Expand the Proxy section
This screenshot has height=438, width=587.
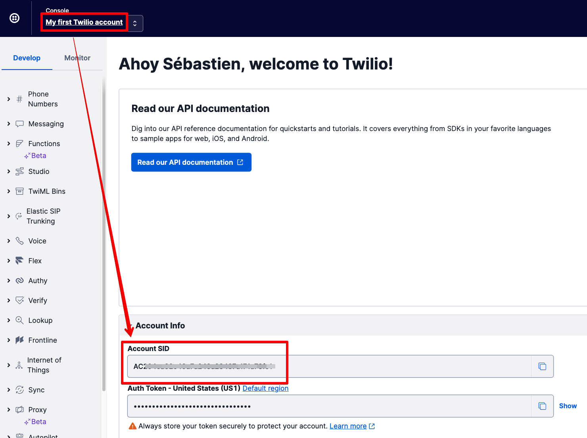click(x=9, y=410)
